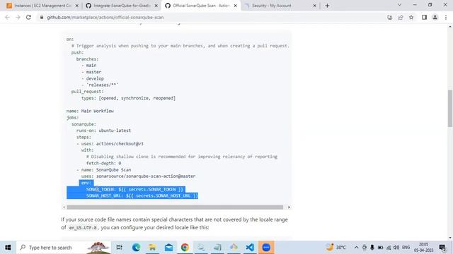Image resolution: width=453 pixels, height=254 pixels.
Task: Click the highlighted SONAR_TOKEN line
Action: coord(134,189)
